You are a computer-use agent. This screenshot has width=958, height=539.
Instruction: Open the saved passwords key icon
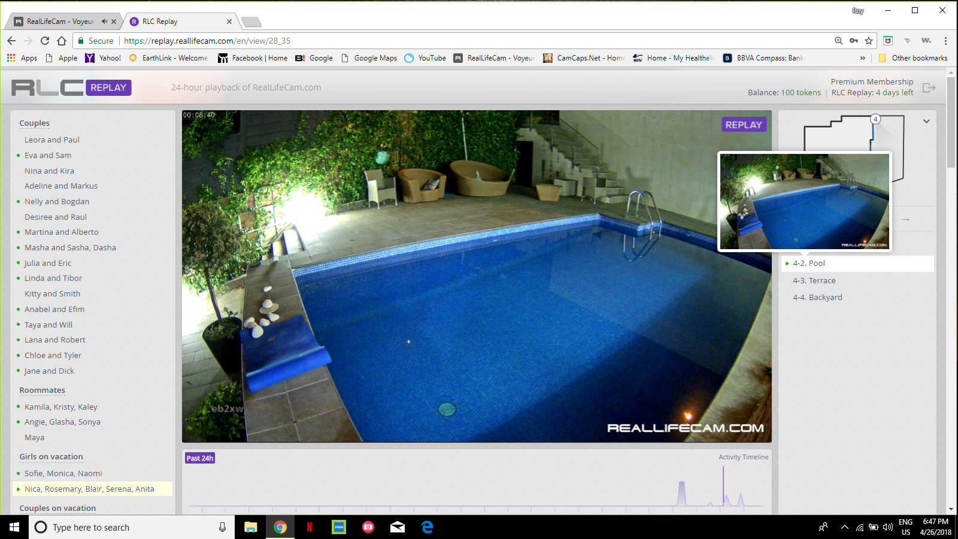(854, 41)
